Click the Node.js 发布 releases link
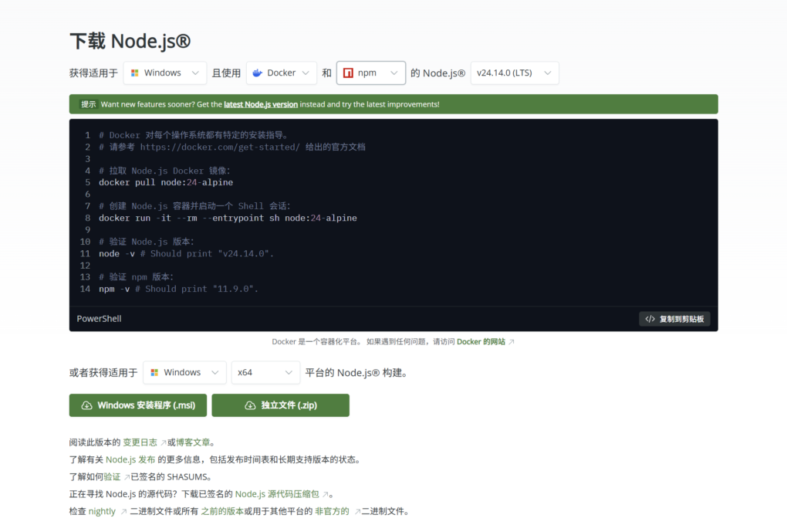This screenshot has width=787, height=525. [130, 459]
